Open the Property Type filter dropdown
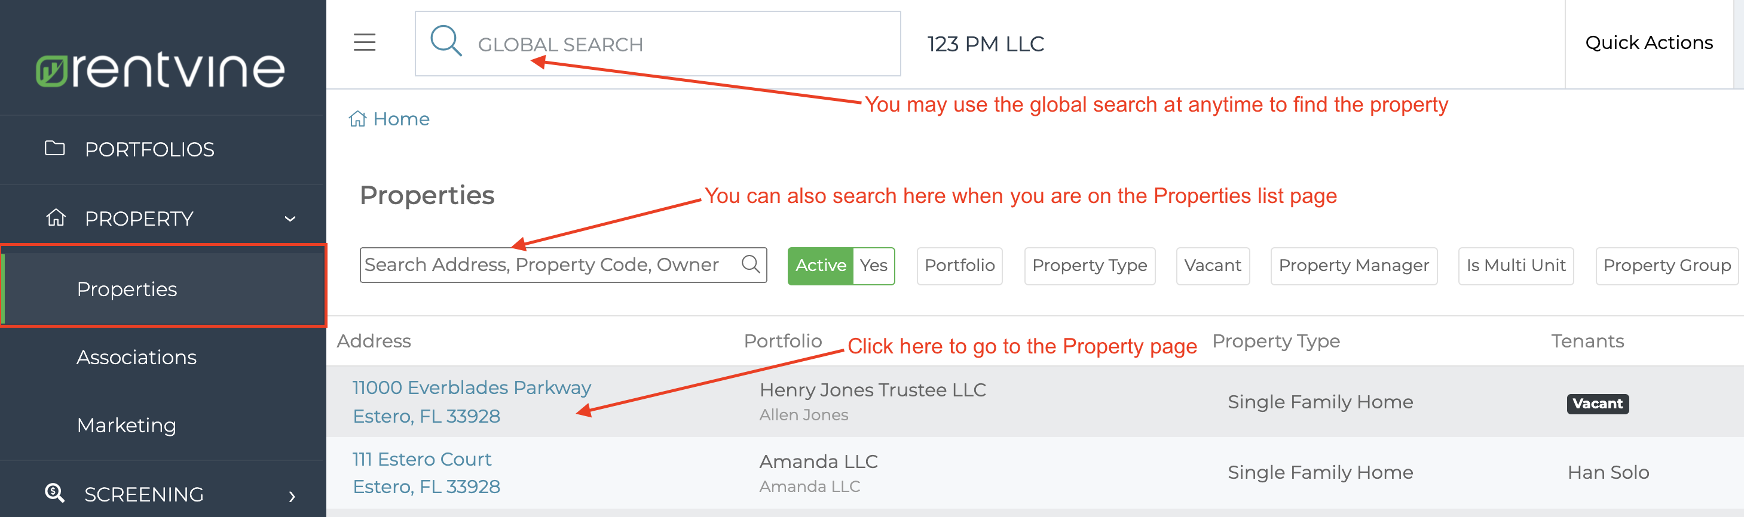This screenshot has width=1744, height=517. [x=1090, y=266]
